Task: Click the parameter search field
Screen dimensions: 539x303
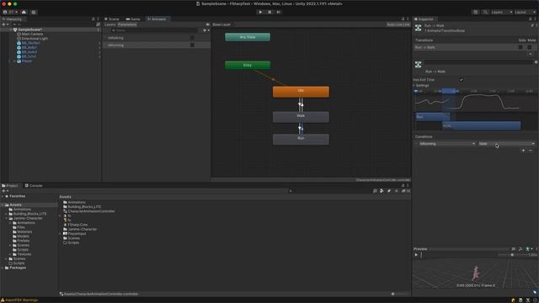Action: pyautogui.click(x=155, y=30)
